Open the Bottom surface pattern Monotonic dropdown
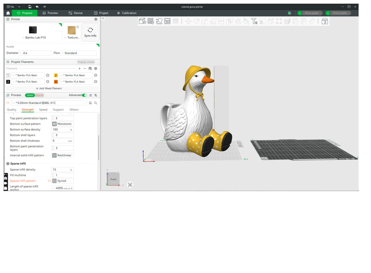The height and width of the screenshot is (273, 371). 63,124
